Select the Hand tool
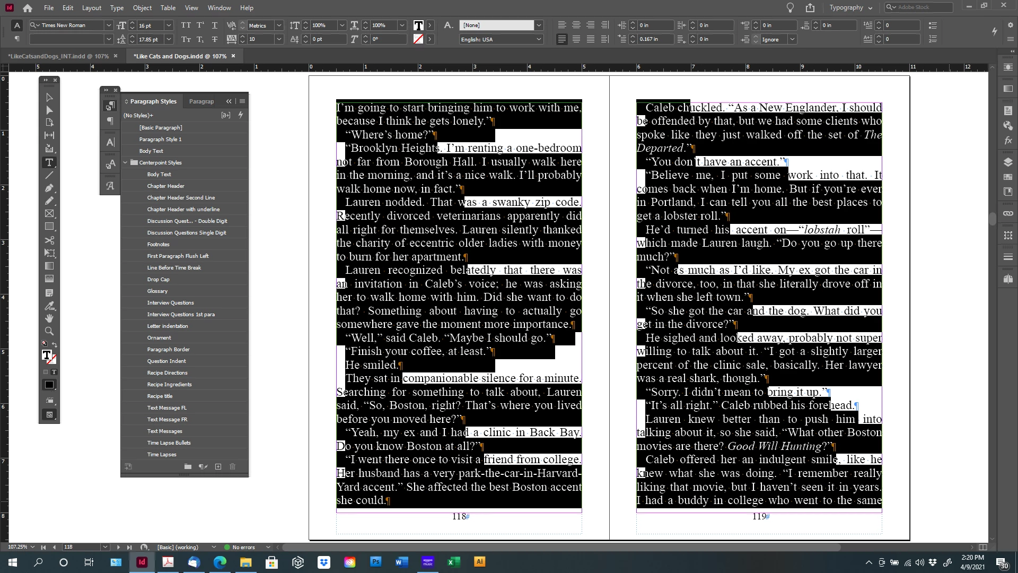Viewport: 1018px width, 573px height. click(x=49, y=318)
